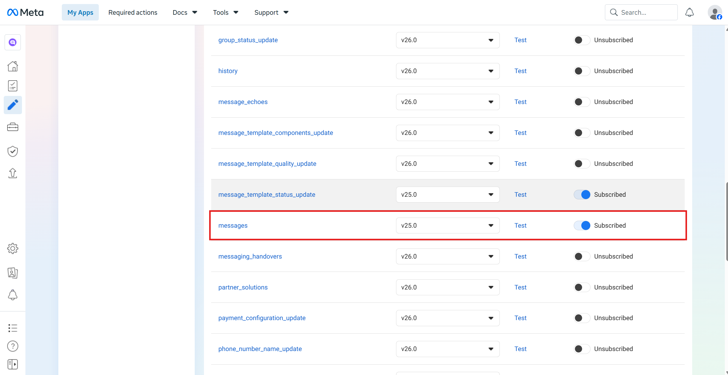728x375 pixels.
Task: Open the app icon at sidebar top
Action: tap(13, 42)
